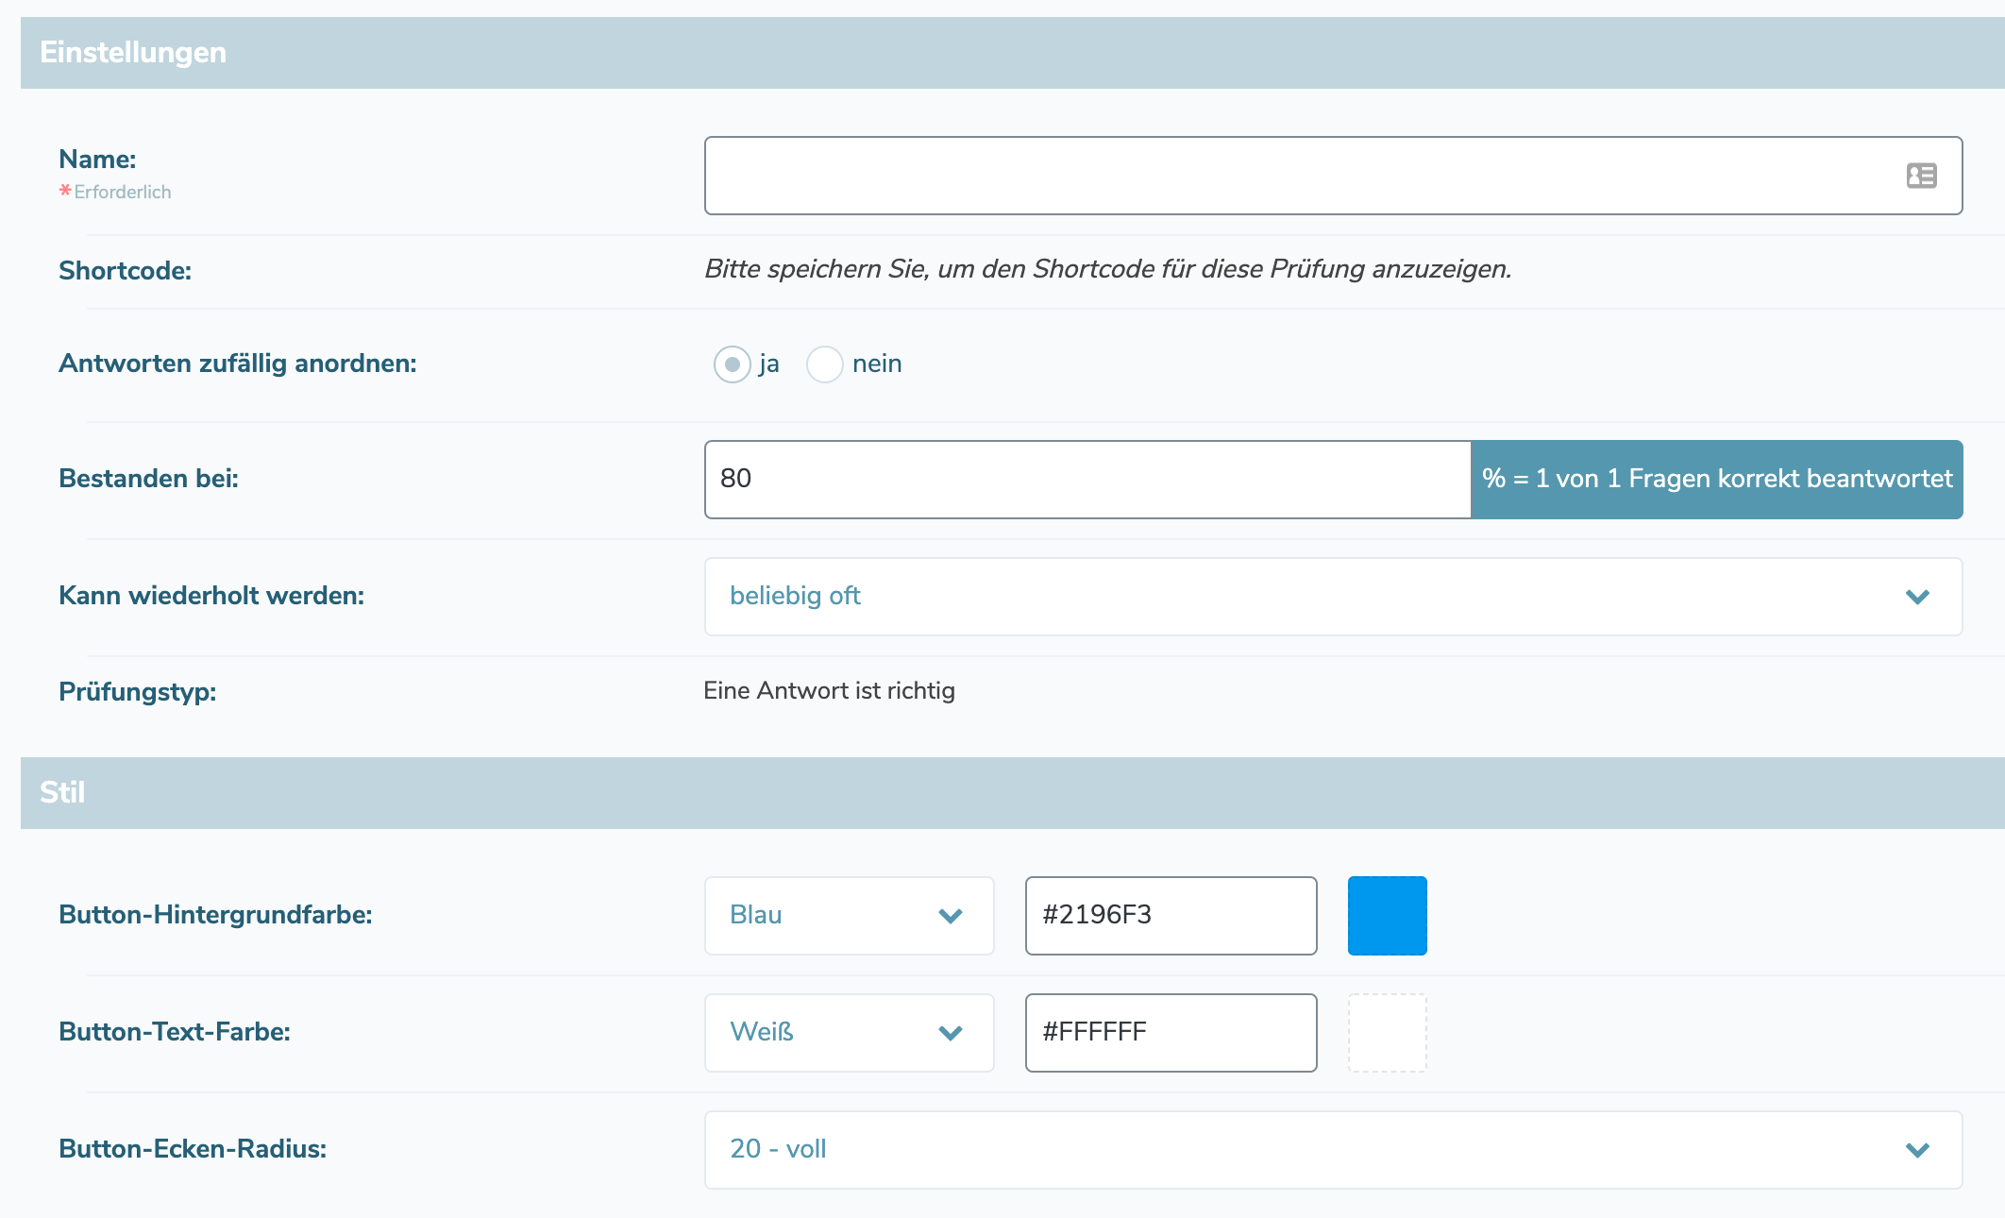The width and height of the screenshot is (2005, 1218).
Task: Click the Stil section header
Action: click(62, 793)
